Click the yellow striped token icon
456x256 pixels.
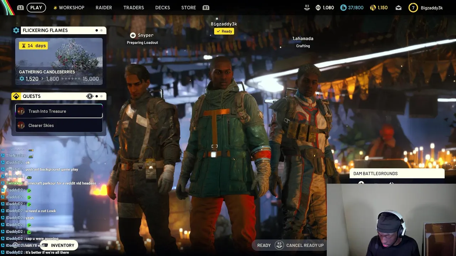tap(373, 7)
